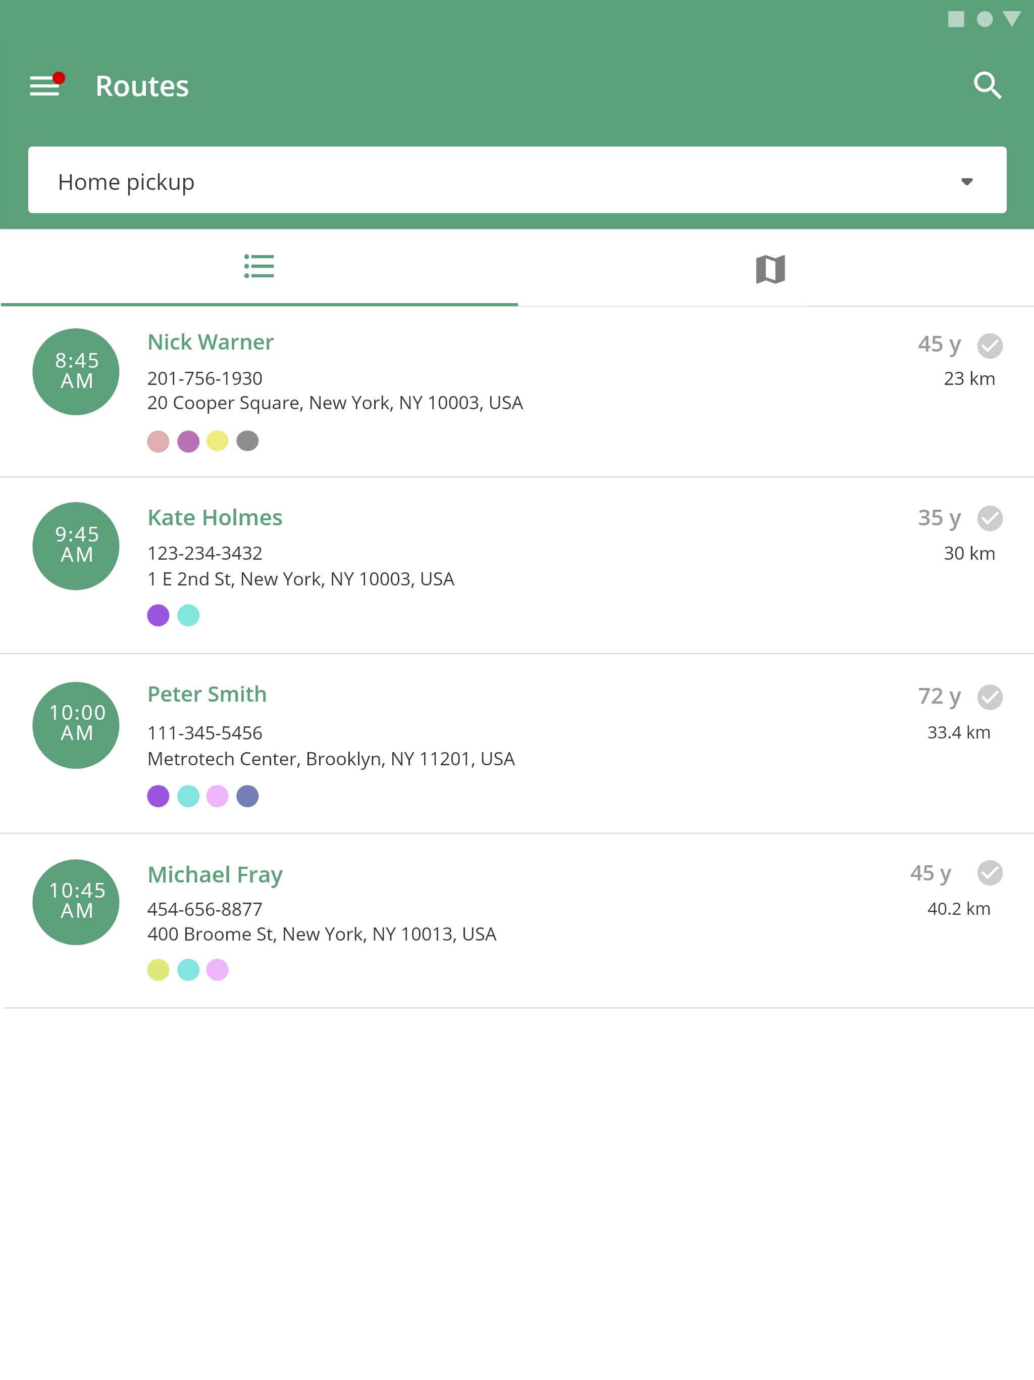Click the 30 km distance value

(x=969, y=554)
